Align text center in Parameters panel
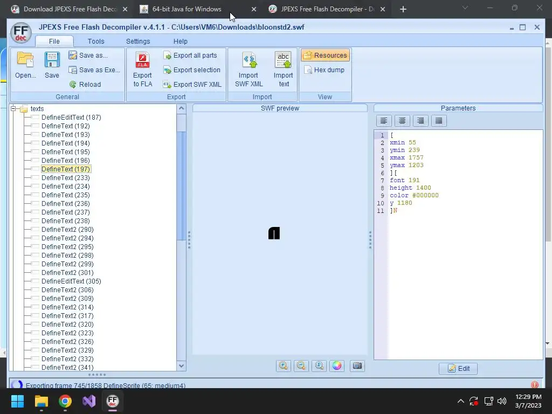Screen dimensions: 552x414 pyautogui.click(x=402, y=121)
